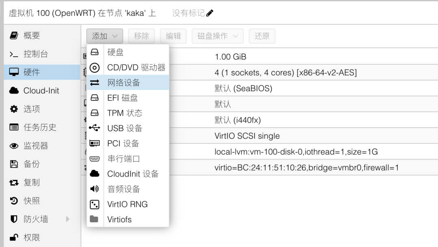Click the 没有标记 no-tags label
This screenshot has width=438, height=247.
[189, 13]
